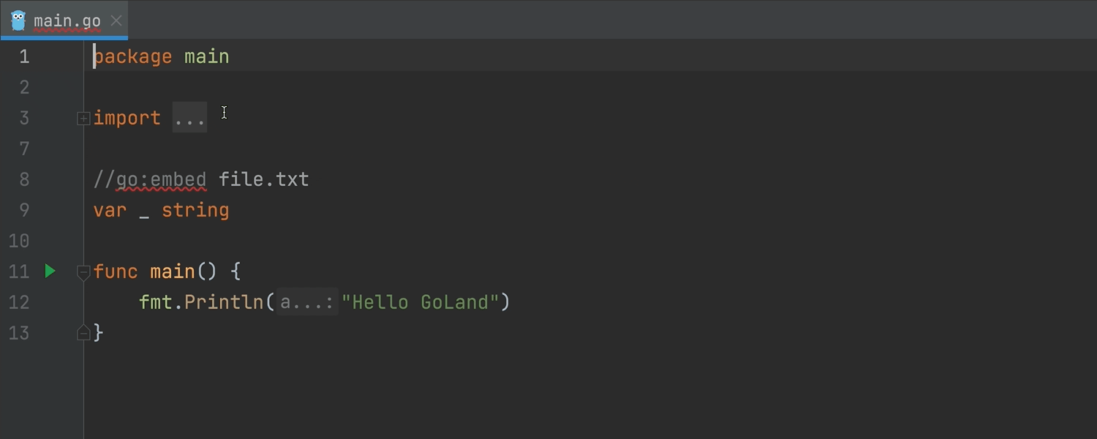
Task: Expand the folded import block with the plus marker
Action: pos(83,118)
